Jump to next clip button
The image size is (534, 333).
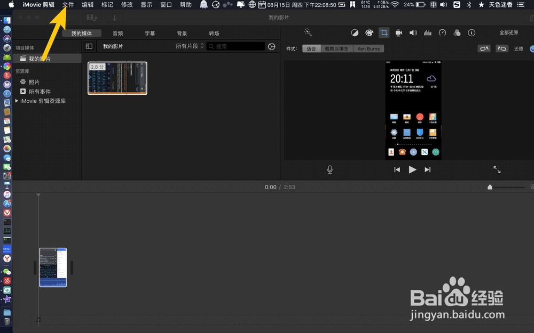427,169
